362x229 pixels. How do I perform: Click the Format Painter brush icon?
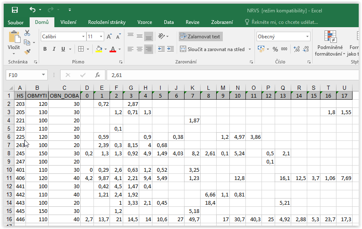point(27,52)
